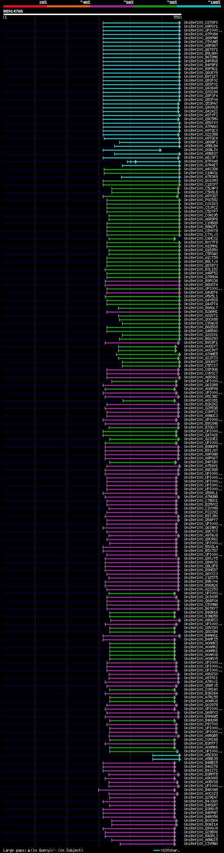Select the UniRef100_A7PW40 label
This screenshot has height=853, width=224.
click(201, 127)
